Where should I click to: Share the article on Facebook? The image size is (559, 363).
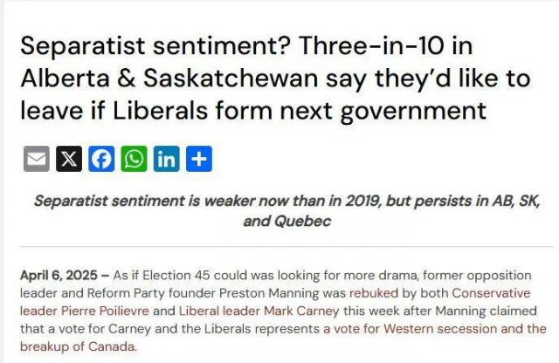pyautogui.click(x=101, y=159)
